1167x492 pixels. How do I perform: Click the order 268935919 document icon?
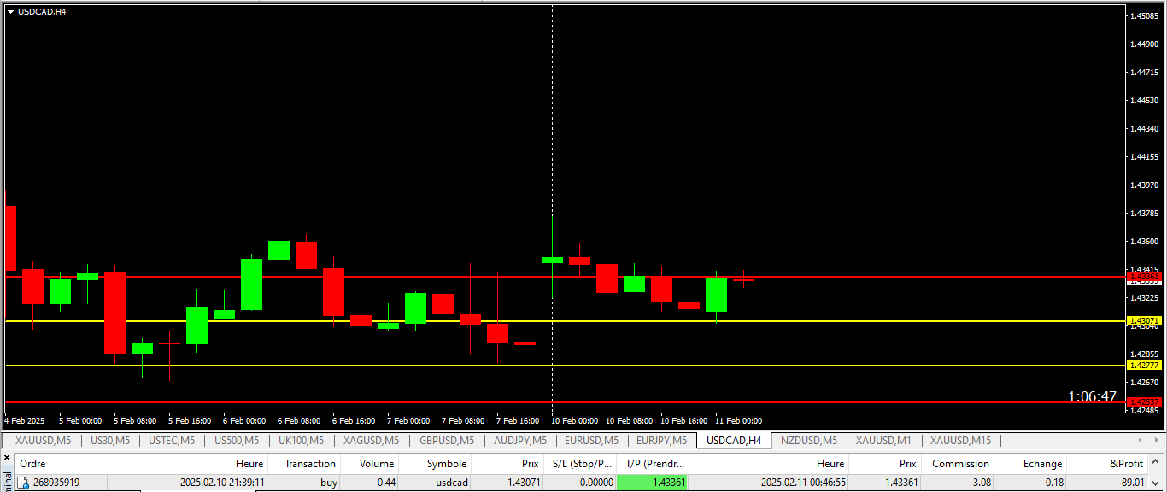23,483
